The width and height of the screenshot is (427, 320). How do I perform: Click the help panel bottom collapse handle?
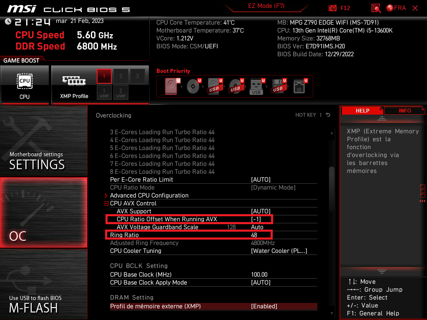[382, 271]
